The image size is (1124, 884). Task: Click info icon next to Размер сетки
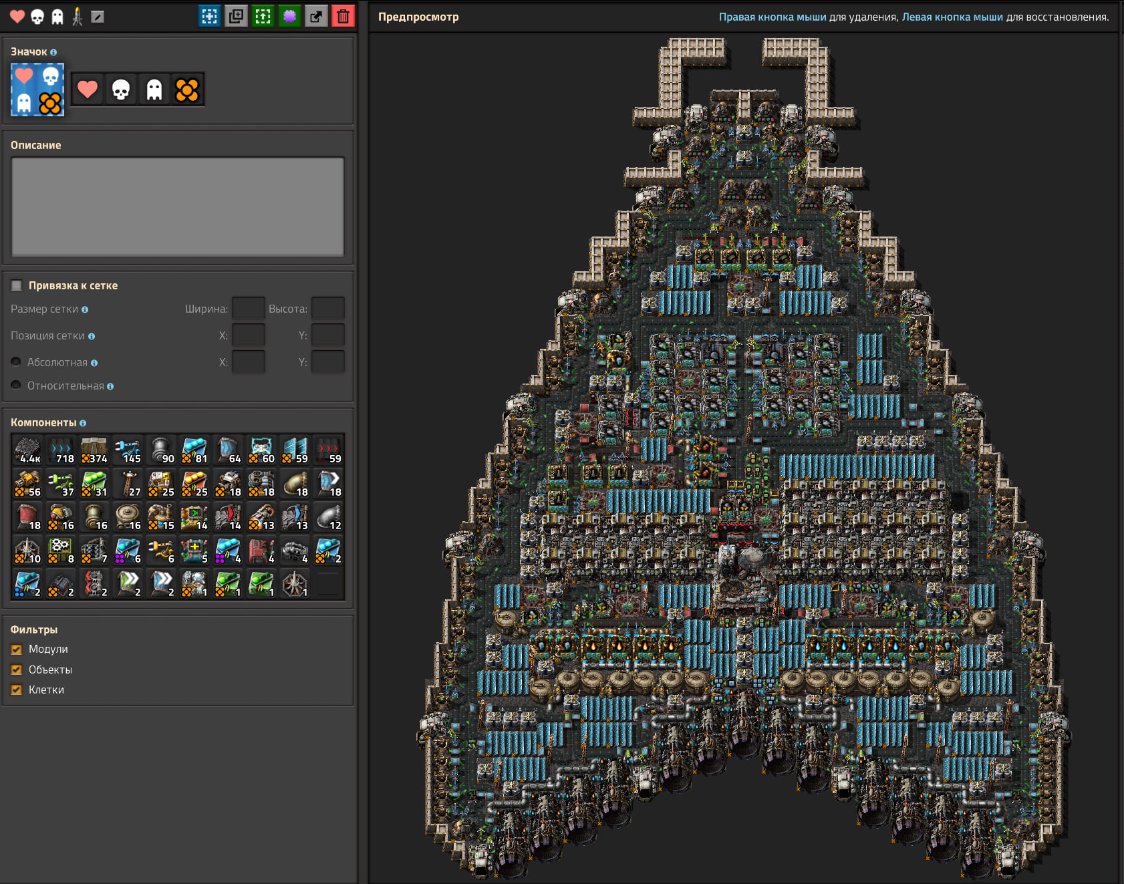pyautogui.click(x=85, y=309)
